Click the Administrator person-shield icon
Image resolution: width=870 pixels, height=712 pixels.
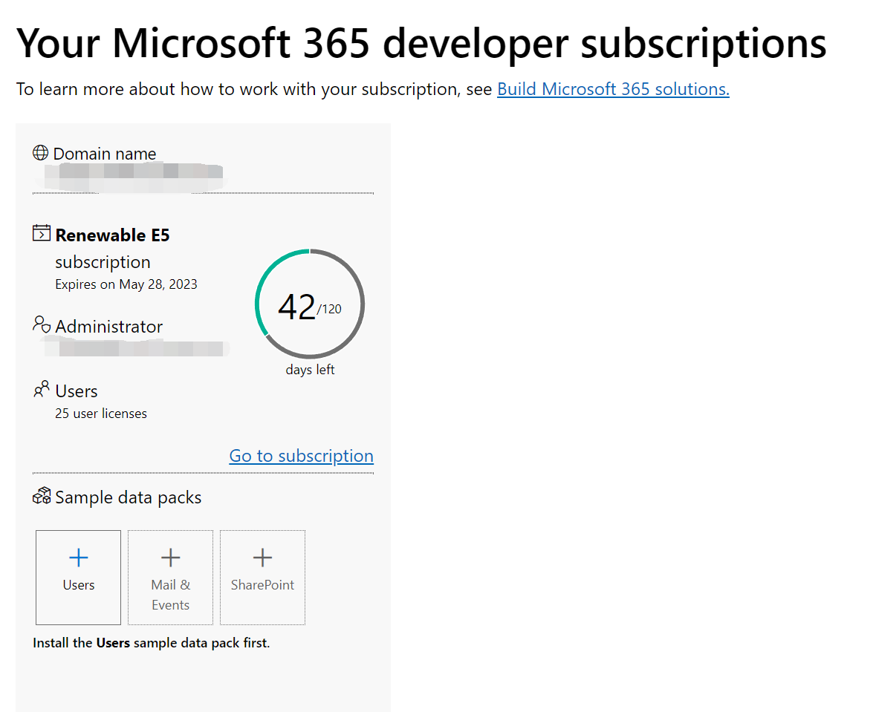click(42, 325)
